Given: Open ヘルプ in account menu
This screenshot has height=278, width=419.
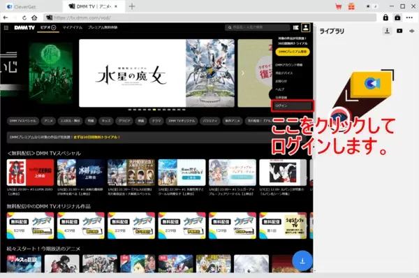Looking at the screenshot, I should click(x=280, y=89).
